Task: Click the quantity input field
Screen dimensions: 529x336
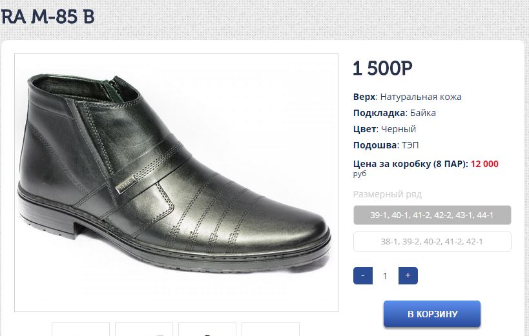Action: [385, 276]
